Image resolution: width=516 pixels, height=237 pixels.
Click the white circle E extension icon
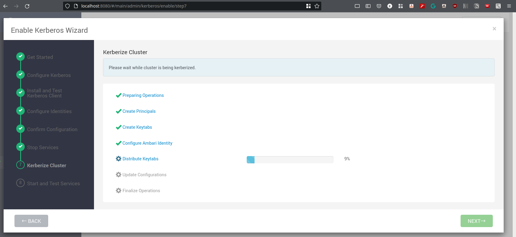coord(390,6)
